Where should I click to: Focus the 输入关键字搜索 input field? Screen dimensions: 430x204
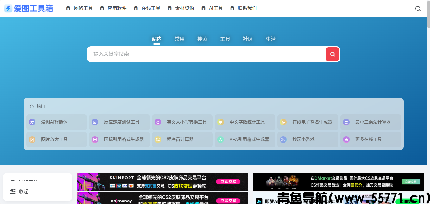(206, 54)
